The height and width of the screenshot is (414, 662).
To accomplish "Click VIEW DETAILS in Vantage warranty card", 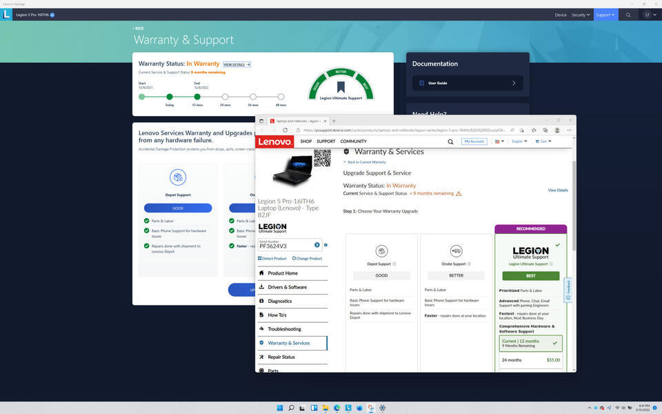I will (237, 65).
